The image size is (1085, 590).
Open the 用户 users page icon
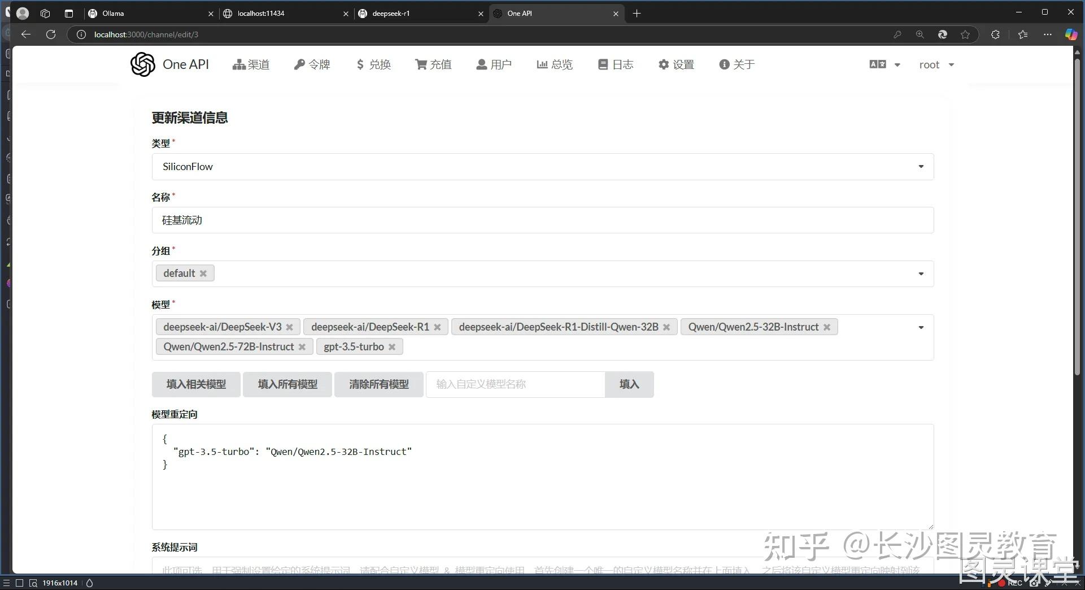click(x=482, y=64)
